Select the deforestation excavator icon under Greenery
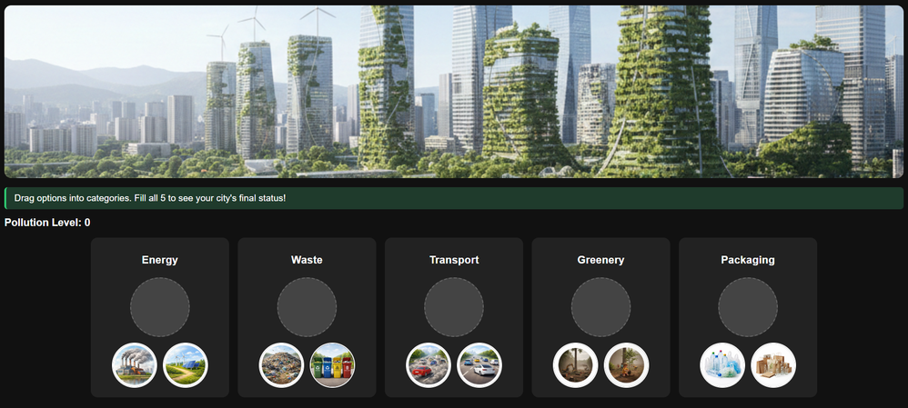 tap(576, 365)
